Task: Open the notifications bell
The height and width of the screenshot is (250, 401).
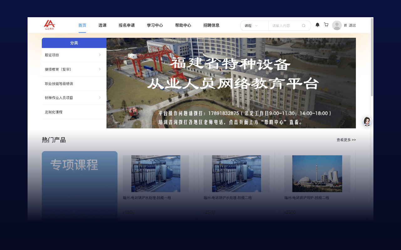Action: [317, 25]
